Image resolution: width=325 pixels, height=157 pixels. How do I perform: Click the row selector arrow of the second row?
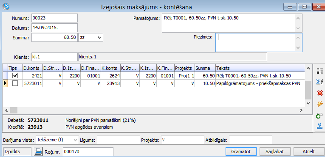(5, 83)
